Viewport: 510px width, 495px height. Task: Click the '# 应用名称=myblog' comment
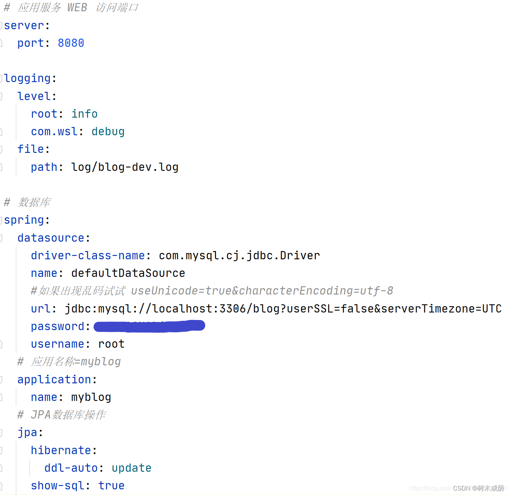pos(69,362)
